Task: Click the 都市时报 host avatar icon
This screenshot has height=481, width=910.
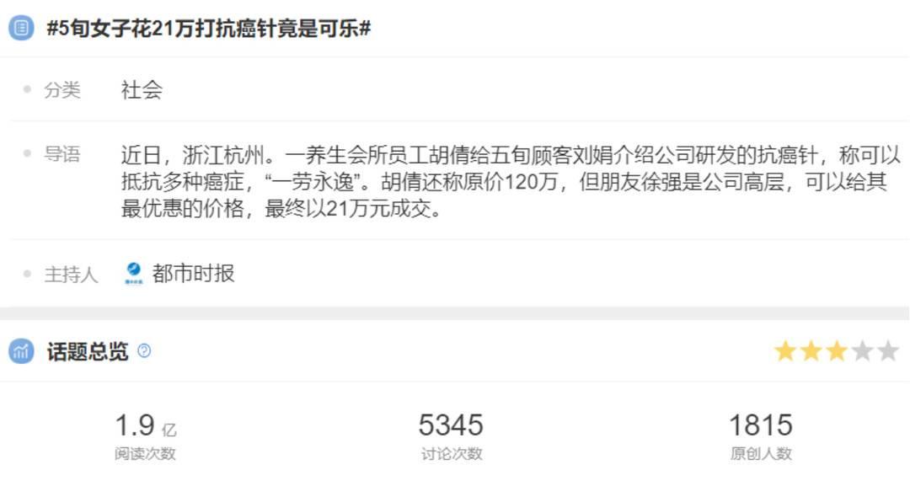Action: tap(134, 273)
